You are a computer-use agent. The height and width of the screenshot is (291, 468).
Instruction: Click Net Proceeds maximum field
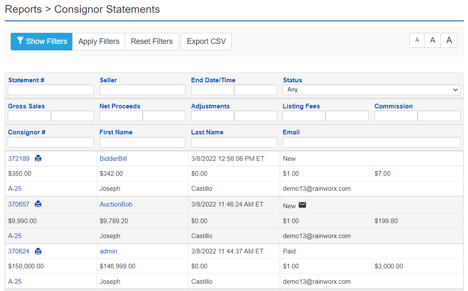click(164, 116)
